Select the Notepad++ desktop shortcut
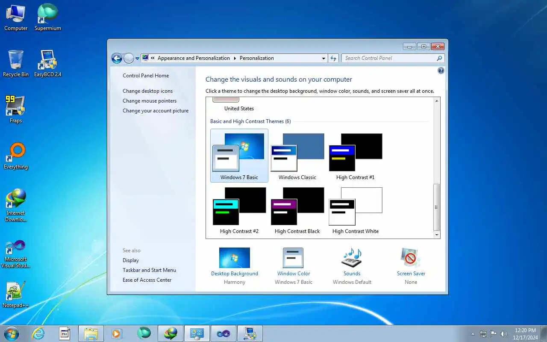Viewport: 547px width, 342px height. click(16, 295)
